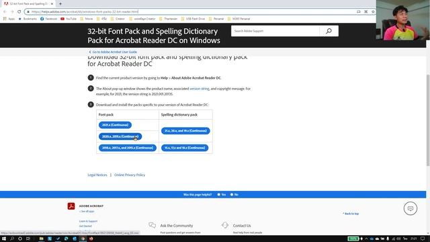Image resolution: width=430 pixels, height=242 pixels.
Task: Download the 2020.x, 2019.x (Continuous) font pack
Action: click(x=120, y=136)
